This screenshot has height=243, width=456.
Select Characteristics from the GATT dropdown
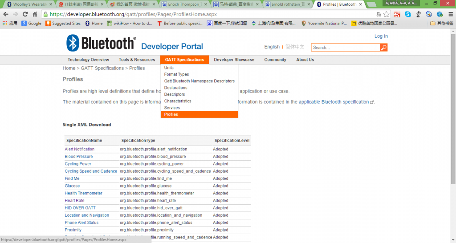pos(177,101)
